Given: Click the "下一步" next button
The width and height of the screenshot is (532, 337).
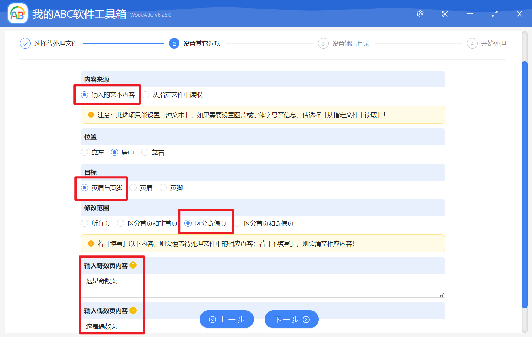Looking at the screenshot, I should click(x=292, y=319).
